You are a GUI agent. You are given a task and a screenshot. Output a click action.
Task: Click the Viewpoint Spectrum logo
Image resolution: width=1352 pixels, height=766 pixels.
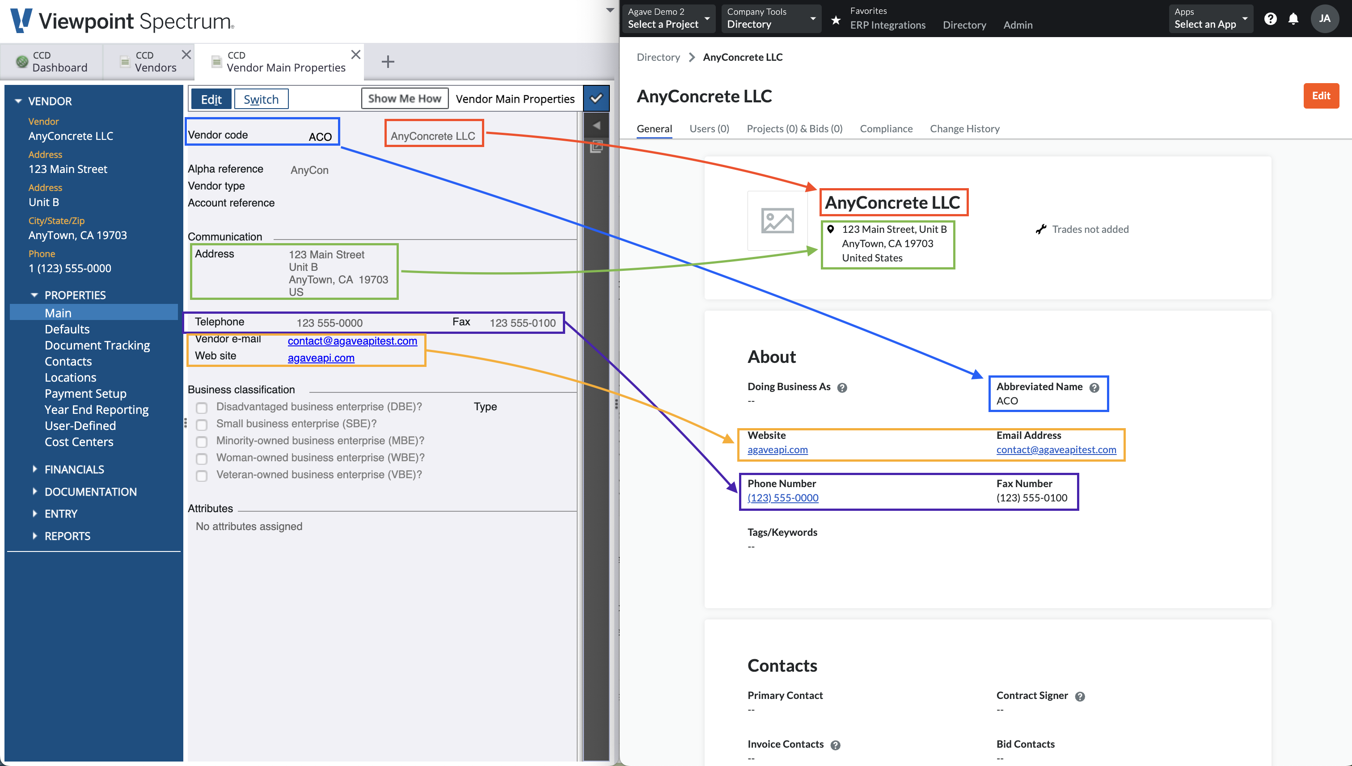pos(122,21)
